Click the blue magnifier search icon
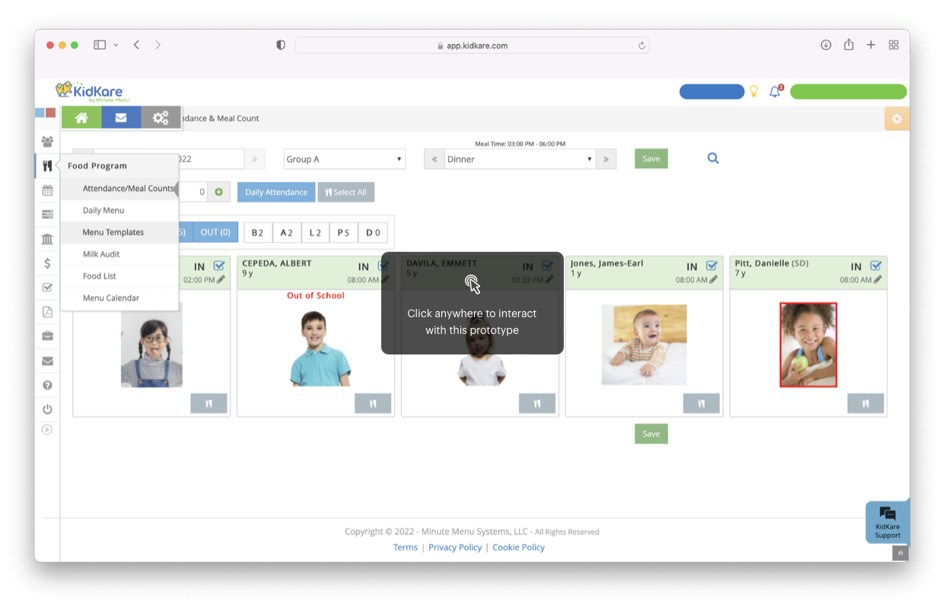Viewport: 942px width, 607px height. [x=713, y=158]
